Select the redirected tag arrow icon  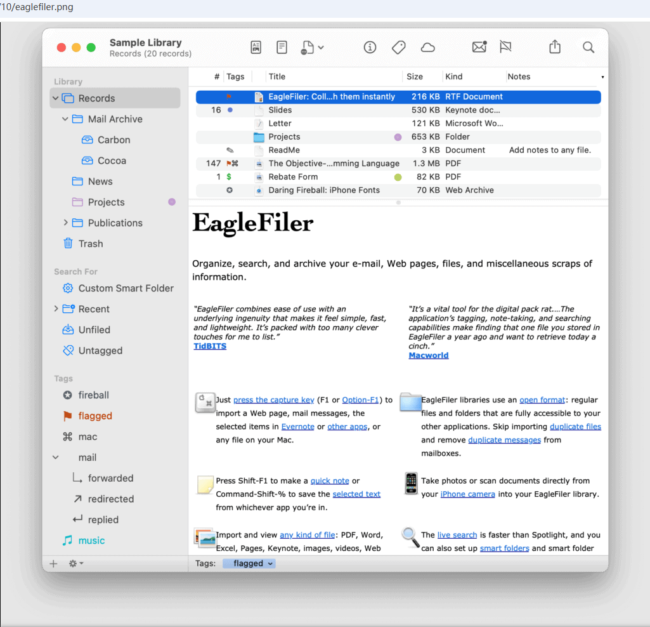pyautogui.click(x=77, y=499)
